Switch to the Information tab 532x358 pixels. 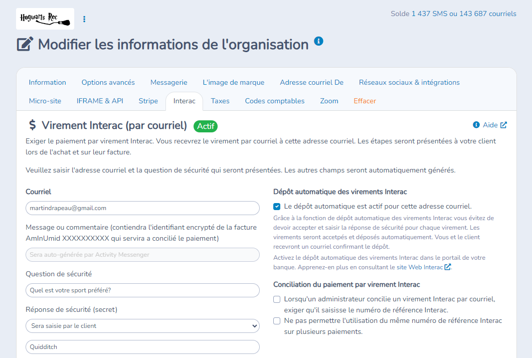(x=48, y=82)
